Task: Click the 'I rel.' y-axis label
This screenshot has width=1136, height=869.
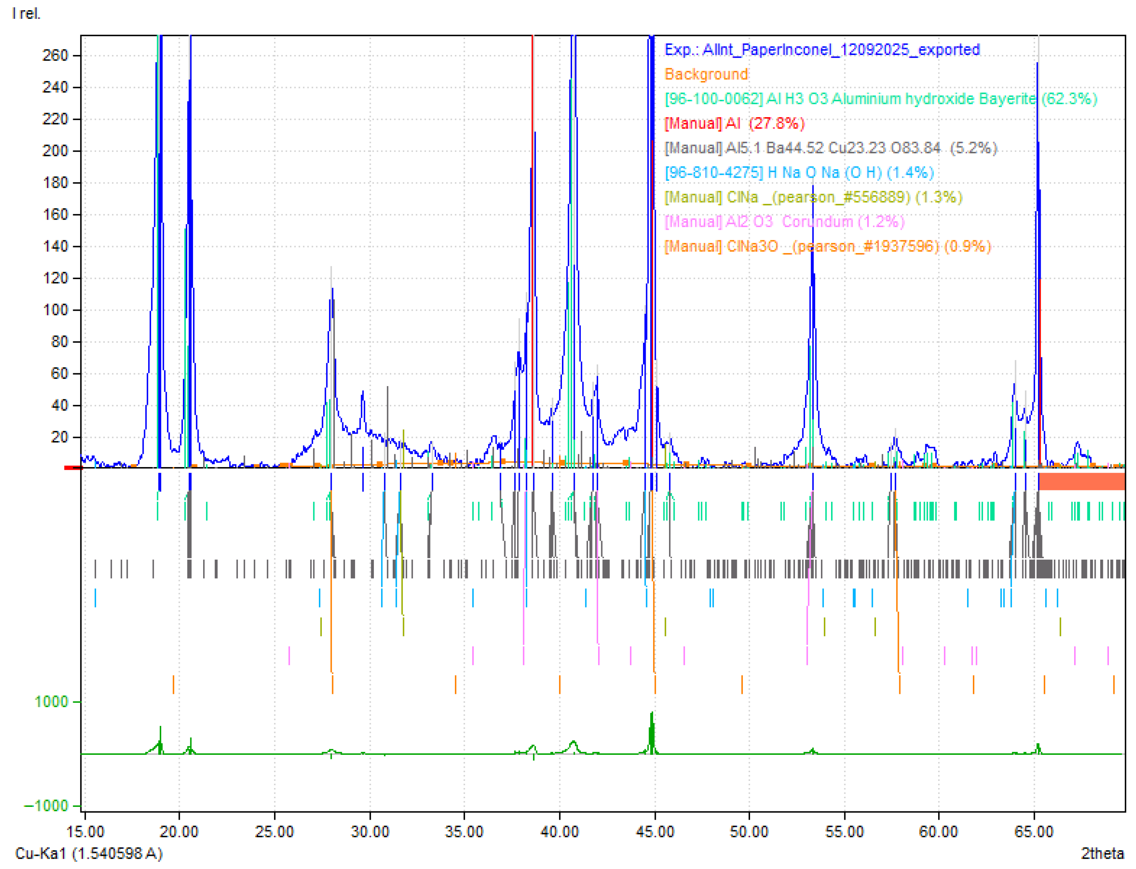Action: pyautogui.click(x=26, y=14)
